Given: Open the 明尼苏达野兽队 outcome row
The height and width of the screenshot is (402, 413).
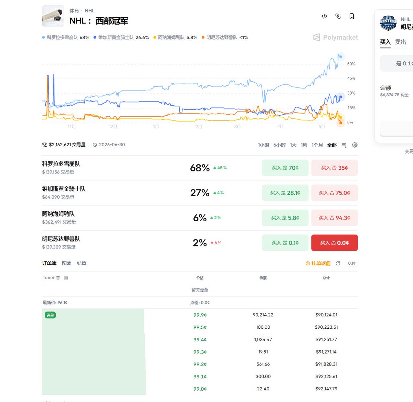Looking at the screenshot, I should pos(200,243).
